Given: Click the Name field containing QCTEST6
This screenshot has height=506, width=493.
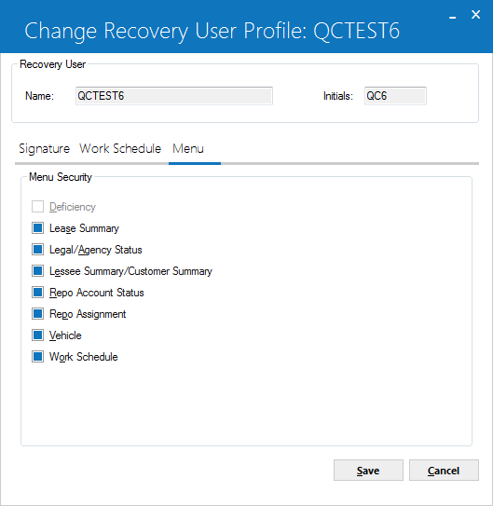Looking at the screenshot, I should [x=174, y=96].
